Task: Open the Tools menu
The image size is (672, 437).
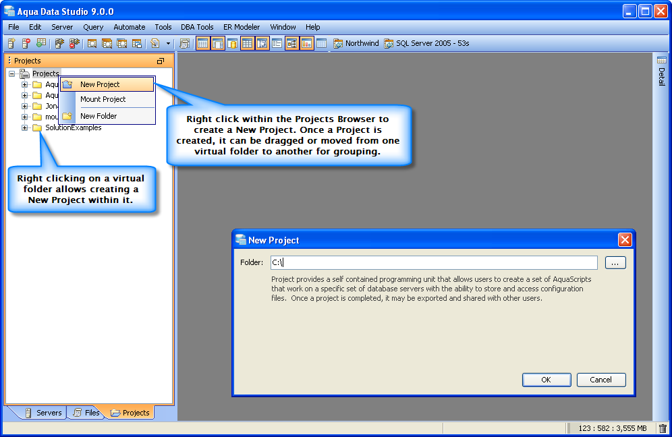Action: pos(163,27)
